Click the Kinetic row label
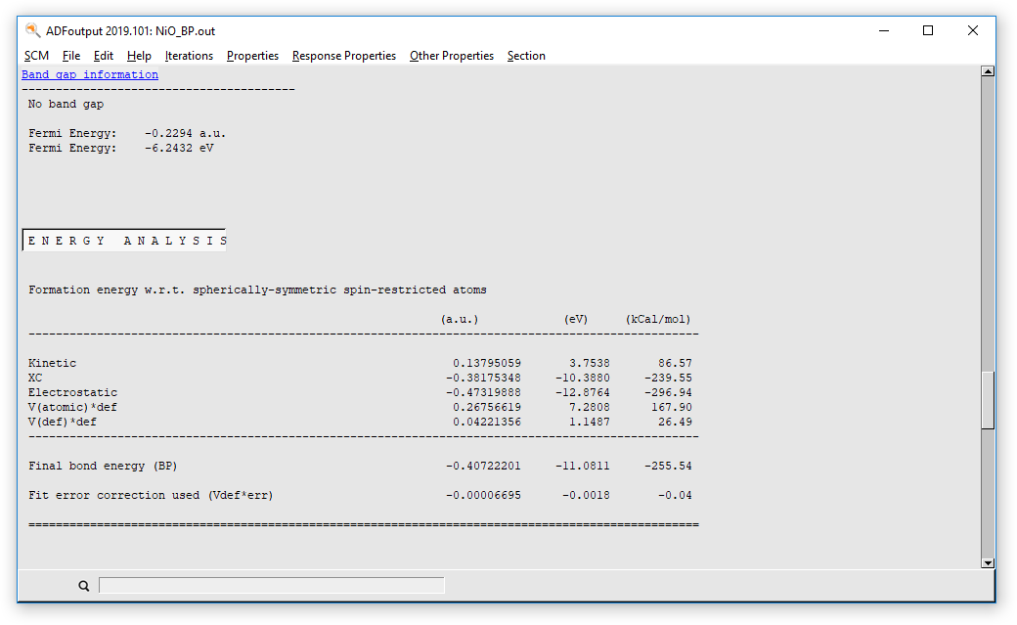1017x625 pixels. (52, 363)
